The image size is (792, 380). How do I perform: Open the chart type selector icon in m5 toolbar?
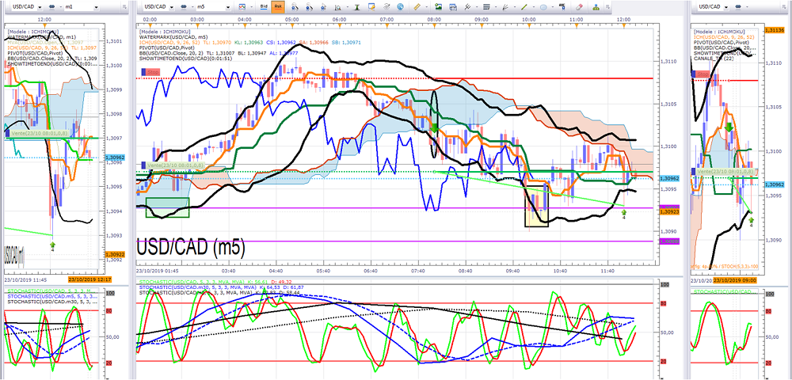tap(242, 6)
